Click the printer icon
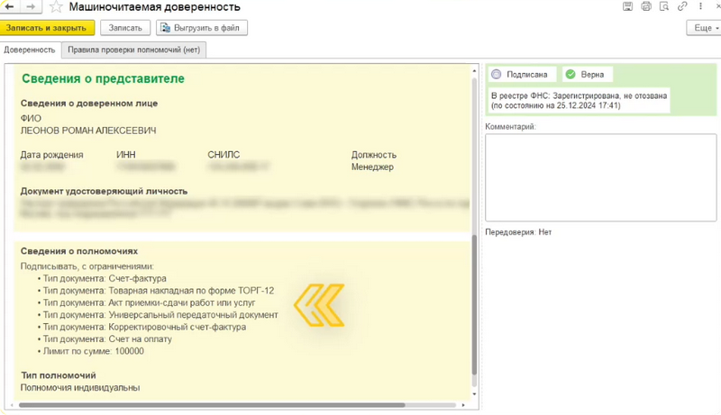 [x=646, y=7]
